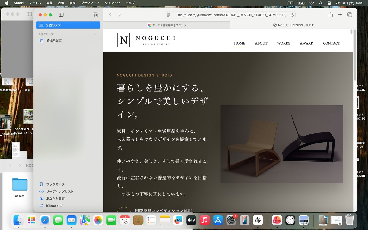
Task: Open the ブックマーク menu
Action: click(90, 3)
